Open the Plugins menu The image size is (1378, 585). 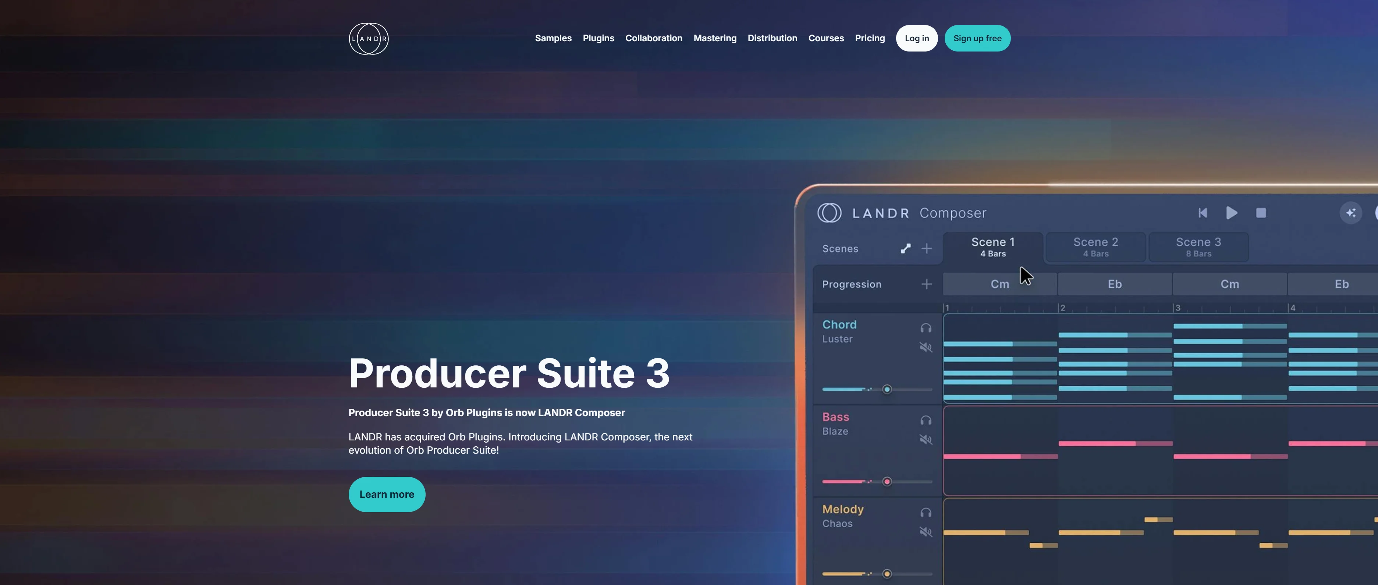coord(598,39)
